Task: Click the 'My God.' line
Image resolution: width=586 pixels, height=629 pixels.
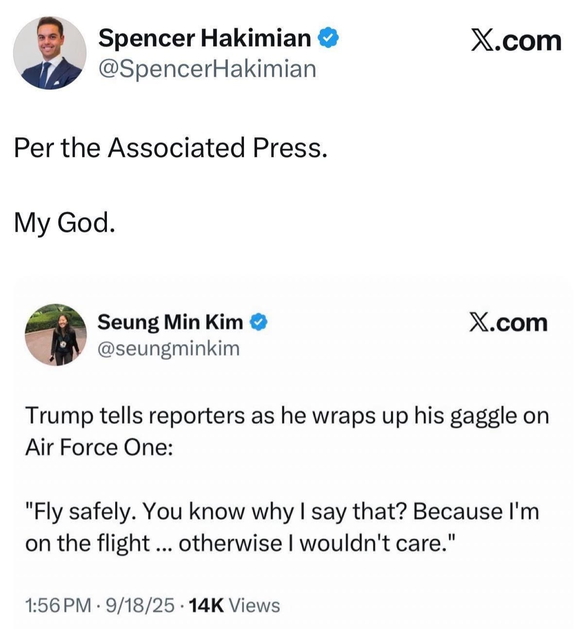Action: pyautogui.click(x=65, y=222)
